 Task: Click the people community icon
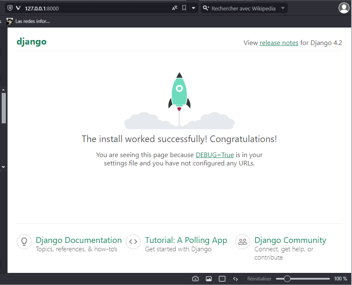click(243, 242)
